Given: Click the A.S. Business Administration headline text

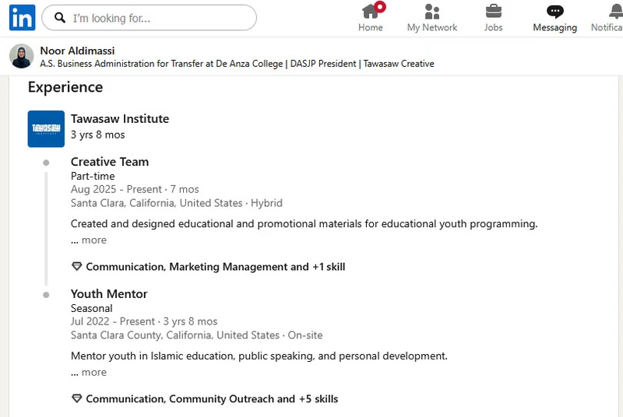Looking at the screenshot, I should [x=238, y=64].
